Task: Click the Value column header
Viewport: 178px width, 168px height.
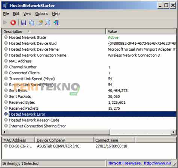Action: click(141, 31)
